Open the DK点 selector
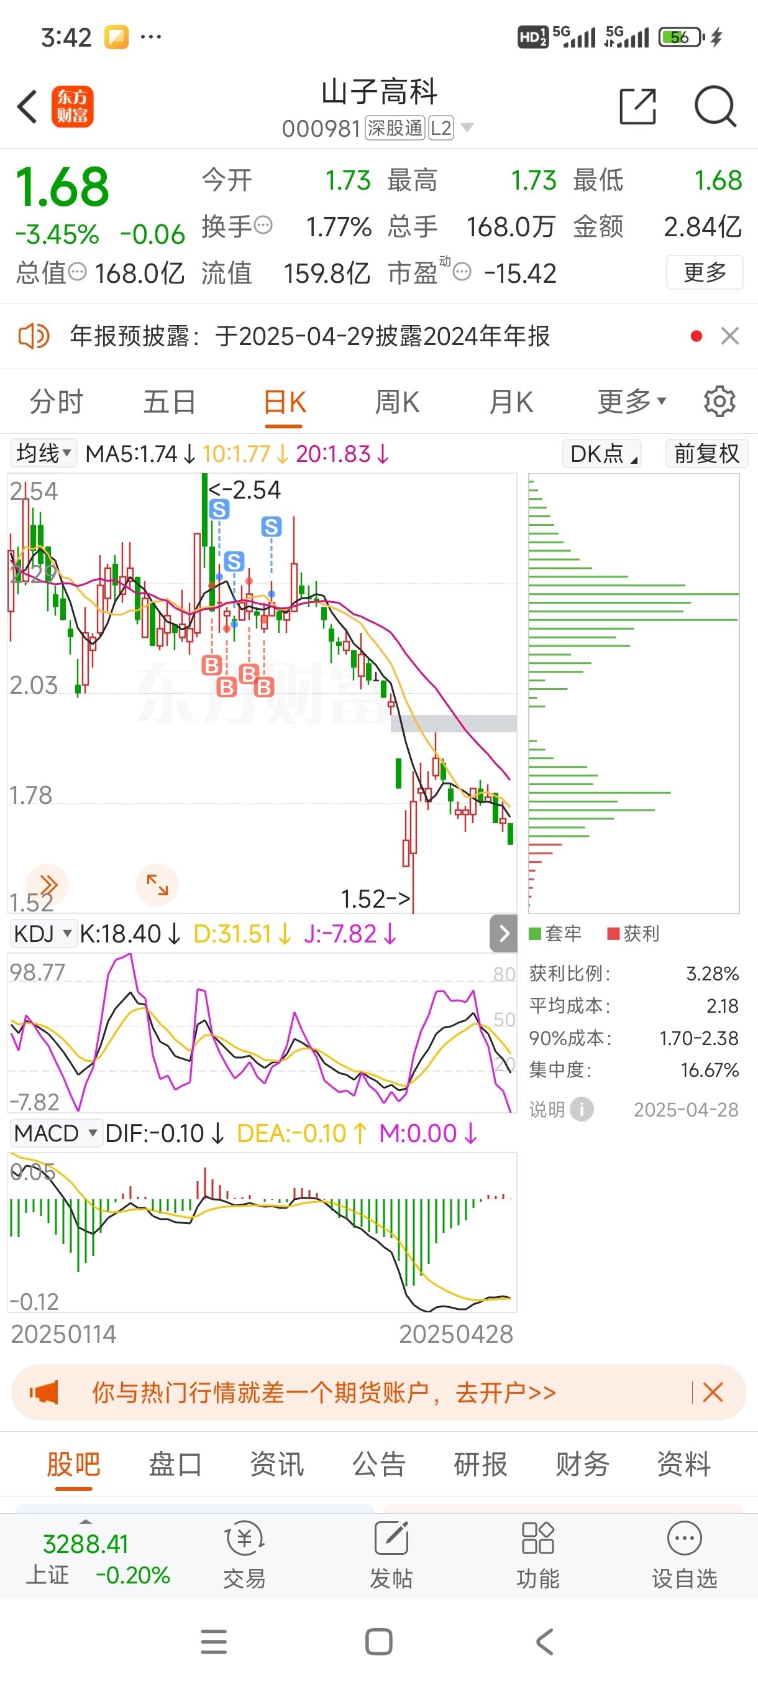Image resolution: width=758 pixels, height=1686 pixels. (601, 453)
